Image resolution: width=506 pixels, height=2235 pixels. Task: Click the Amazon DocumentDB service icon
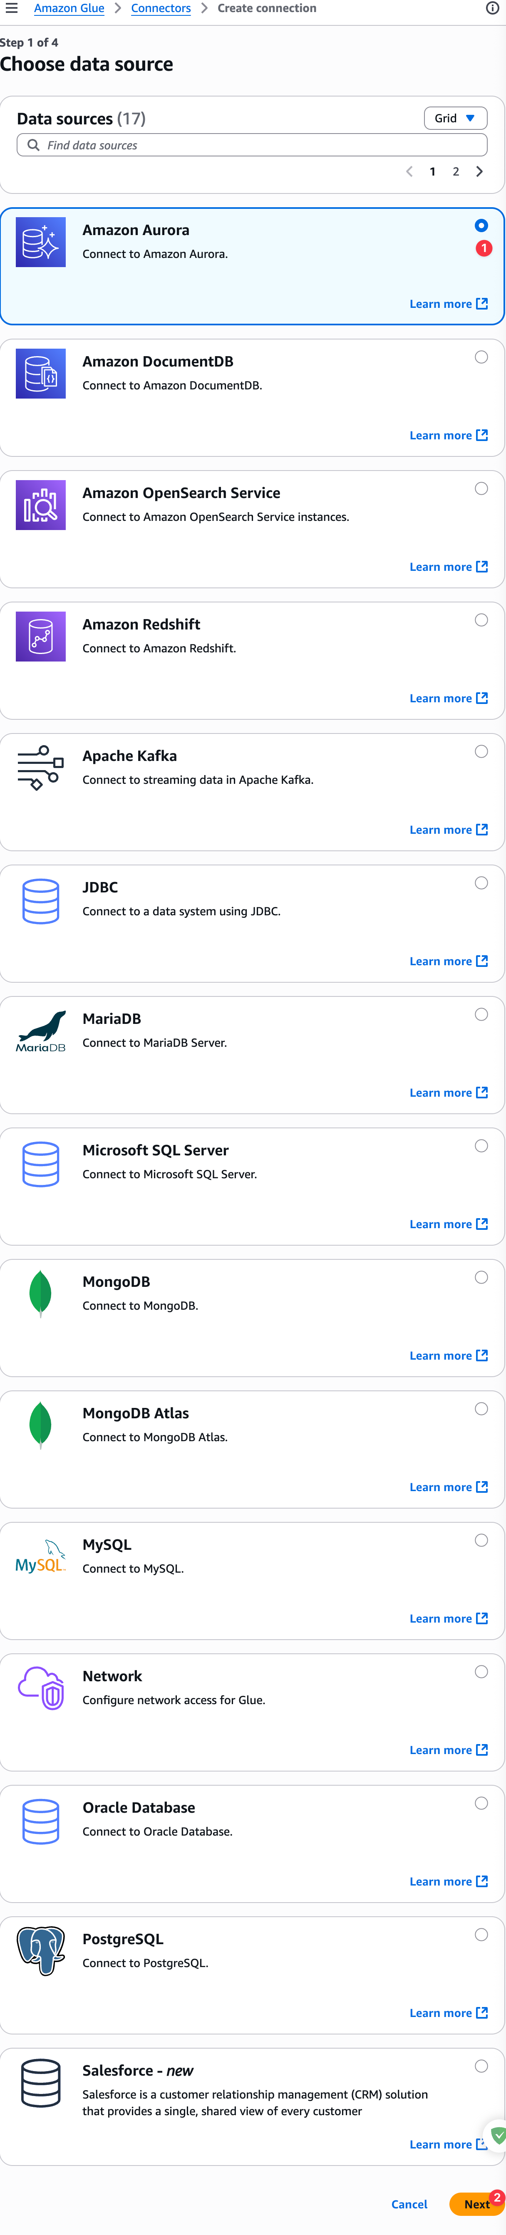41,374
